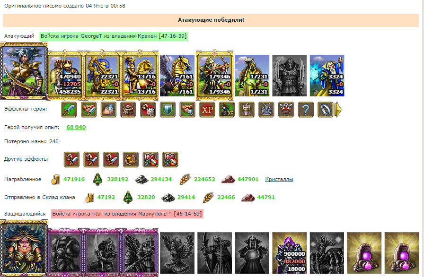Select the defending hero portrait

pyautogui.click(x=24, y=248)
